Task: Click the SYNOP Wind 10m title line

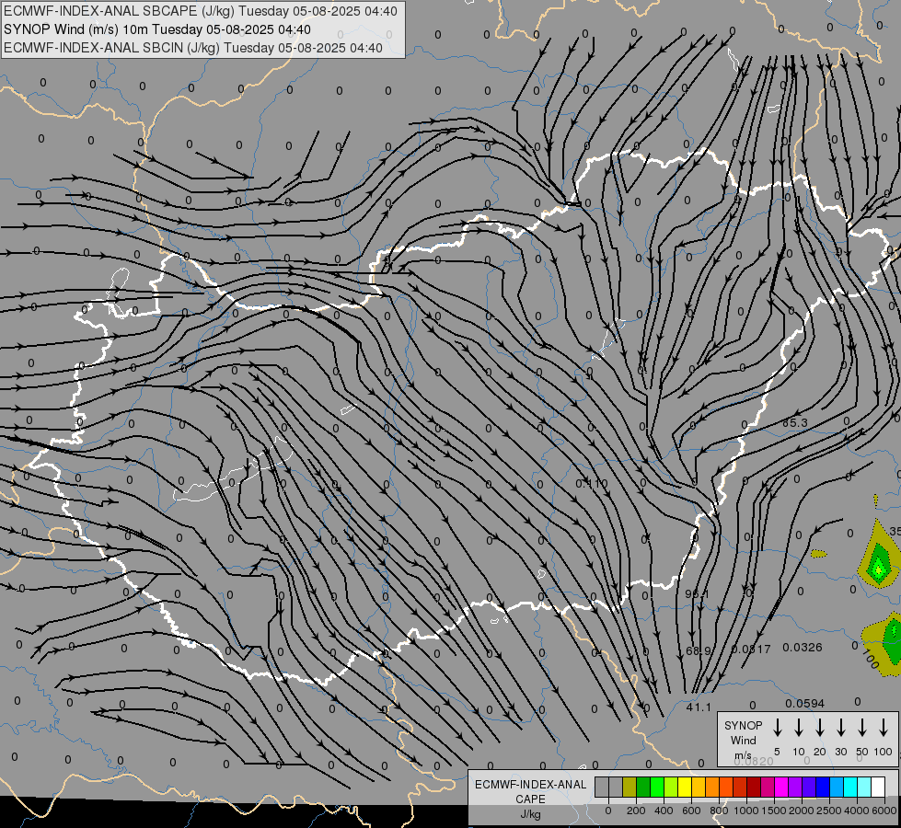Action: tap(156, 29)
